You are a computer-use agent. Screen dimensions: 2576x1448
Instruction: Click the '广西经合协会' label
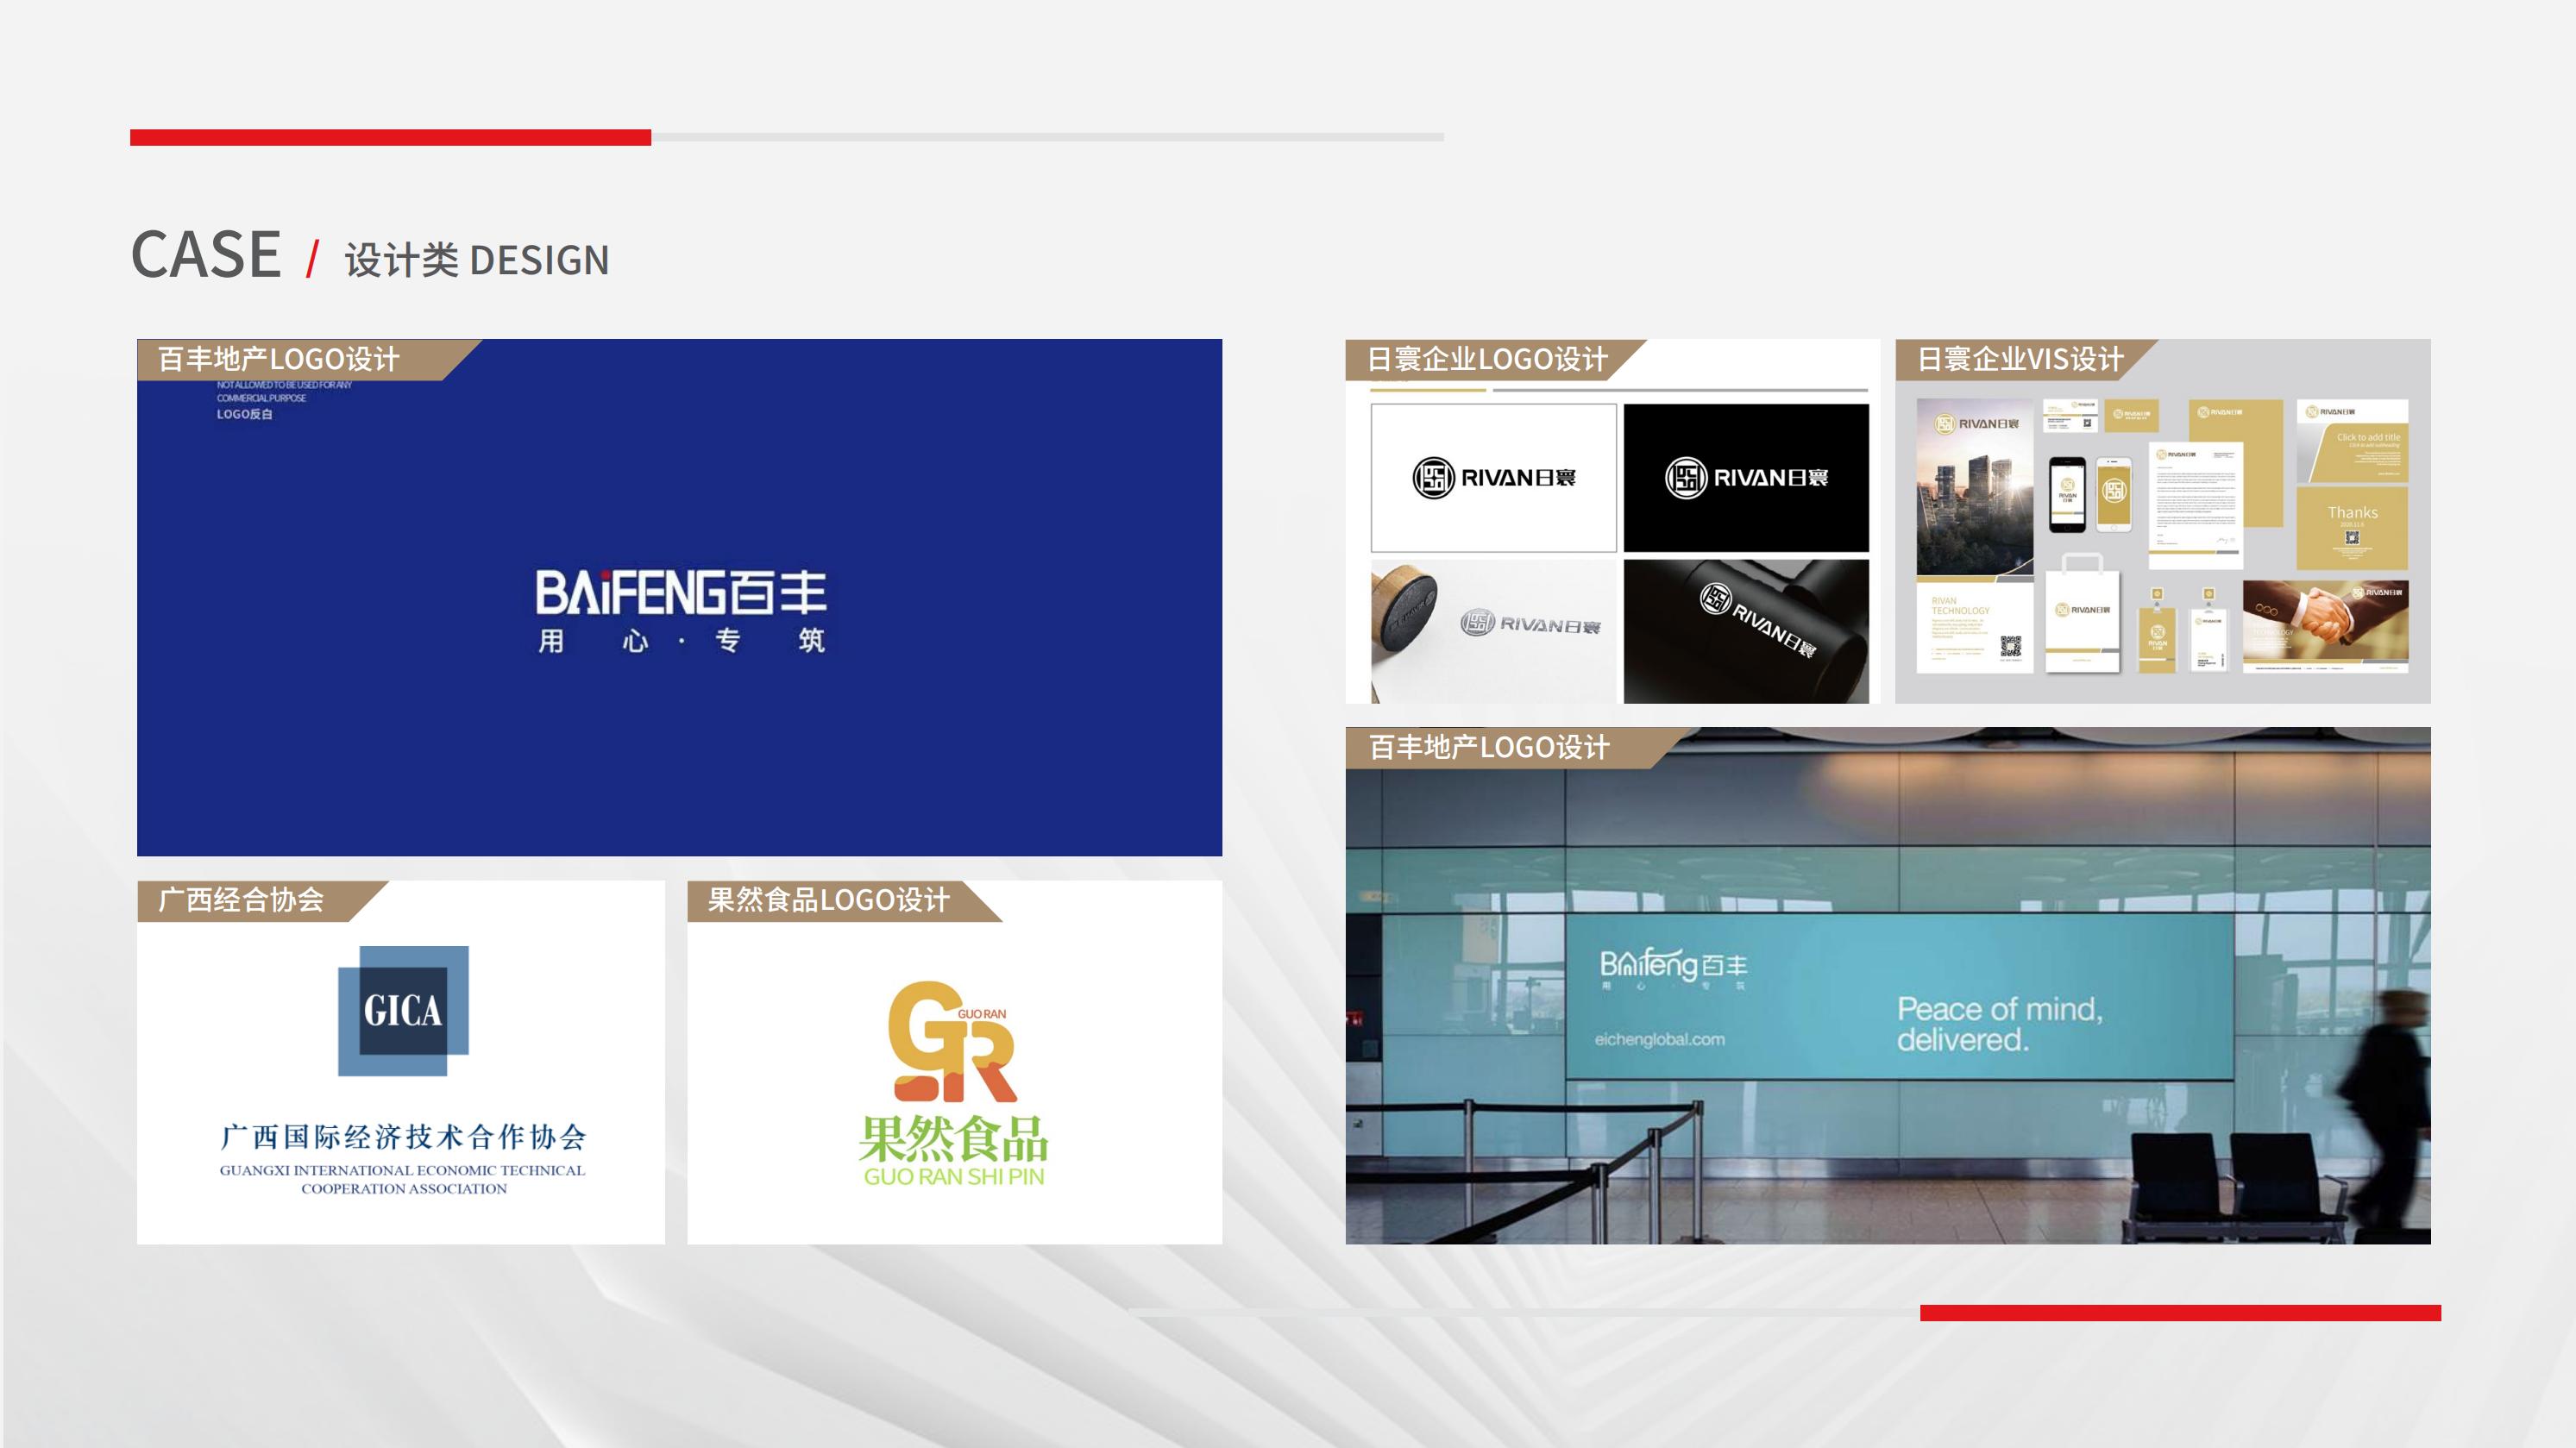[241, 900]
